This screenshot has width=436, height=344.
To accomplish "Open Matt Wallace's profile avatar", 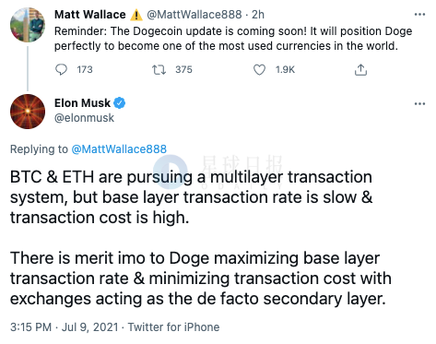I will click(28, 25).
